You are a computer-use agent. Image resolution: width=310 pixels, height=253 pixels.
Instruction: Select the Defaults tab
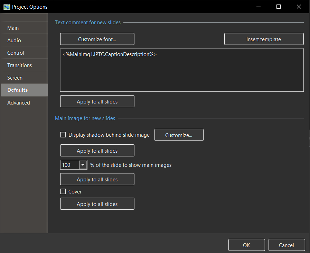click(24, 90)
